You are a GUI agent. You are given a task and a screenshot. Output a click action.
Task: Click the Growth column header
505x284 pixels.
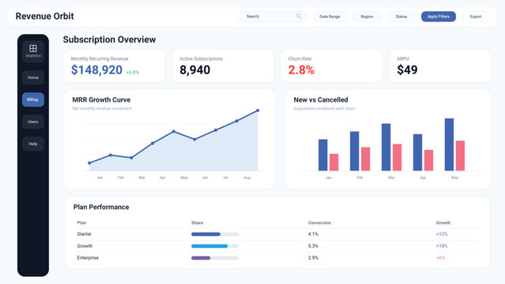[443, 222]
